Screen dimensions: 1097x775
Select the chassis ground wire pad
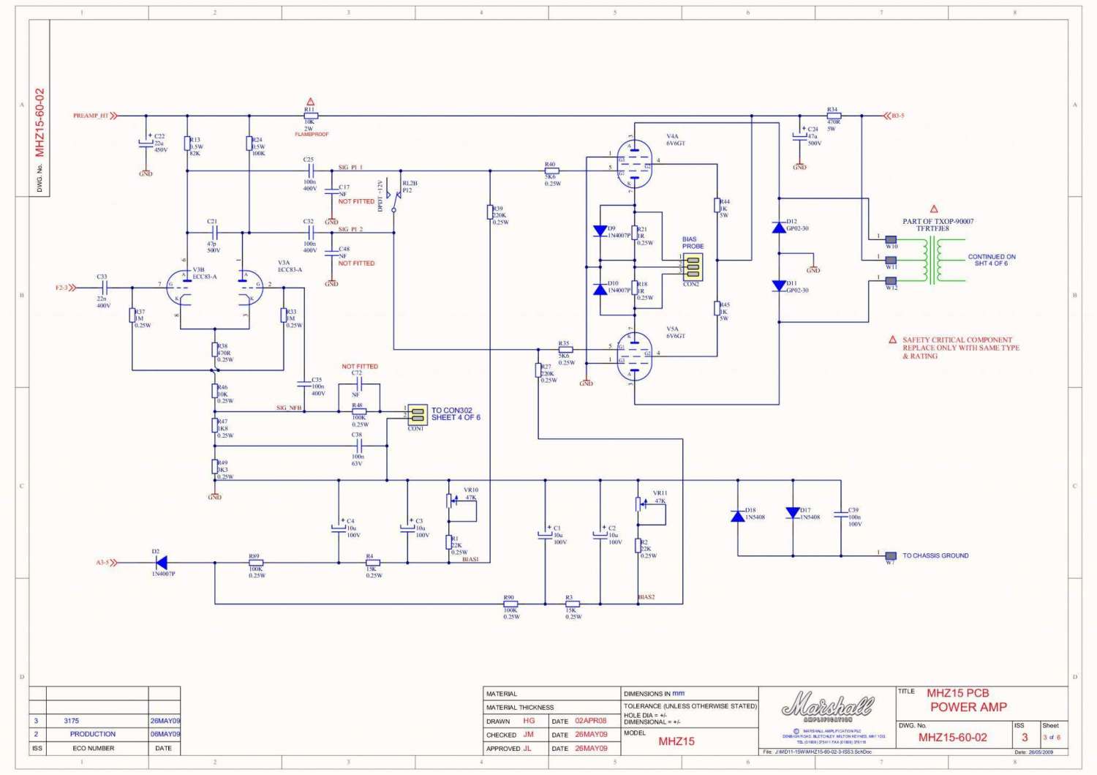tap(891, 556)
